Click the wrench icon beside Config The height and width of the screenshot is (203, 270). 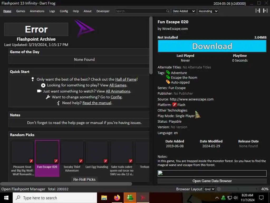pyautogui.click(x=48, y=97)
